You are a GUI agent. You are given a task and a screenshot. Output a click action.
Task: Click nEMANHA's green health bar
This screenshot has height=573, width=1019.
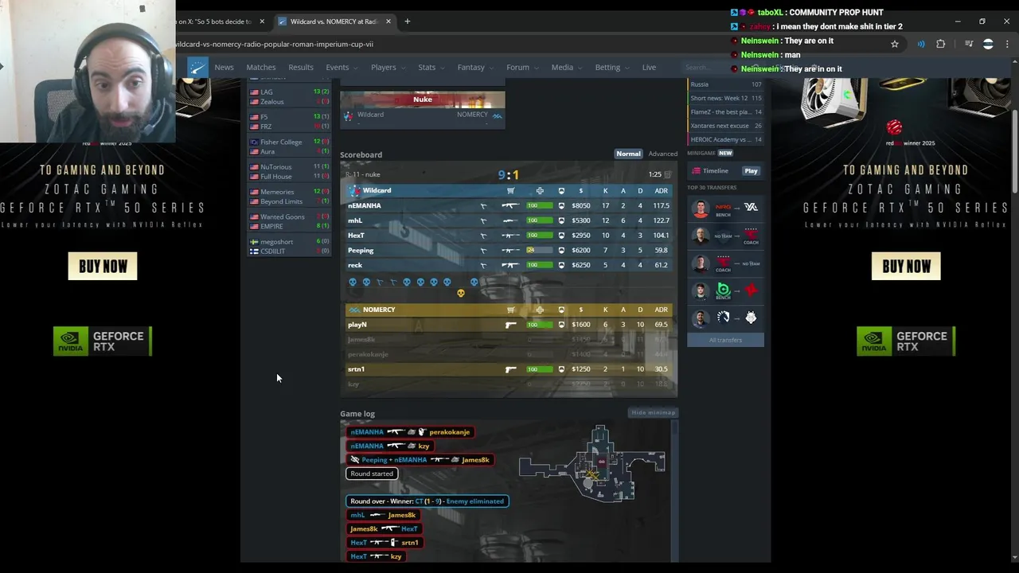tap(539, 206)
